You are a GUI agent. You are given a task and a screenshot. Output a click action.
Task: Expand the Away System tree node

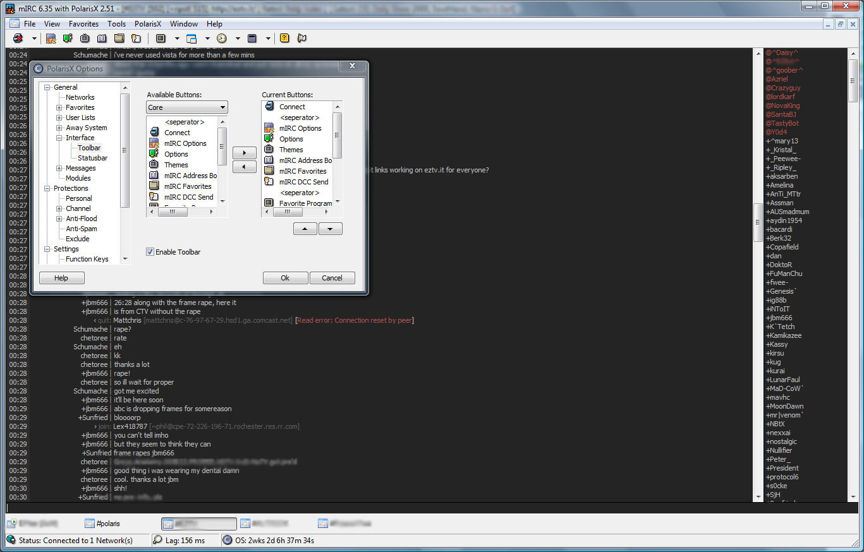[59, 128]
